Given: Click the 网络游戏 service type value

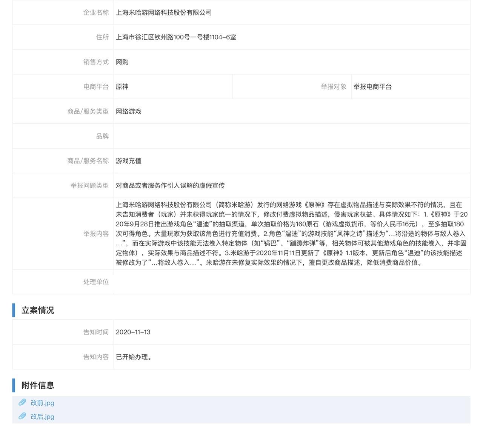Looking at the screenshot, I should click(129, 111).
